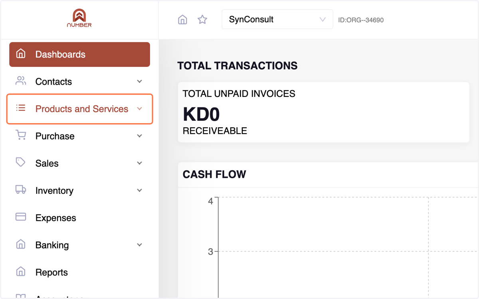Viewport: 479px width, 299px height.
Task: Click the truck icon beside Inventory
Action: tap(21, 190)
